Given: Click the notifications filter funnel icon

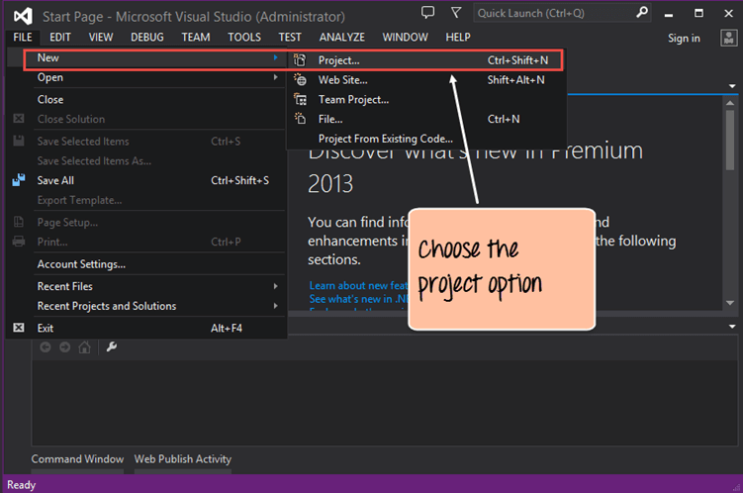Looking at the screenshot, I should 455,13.
